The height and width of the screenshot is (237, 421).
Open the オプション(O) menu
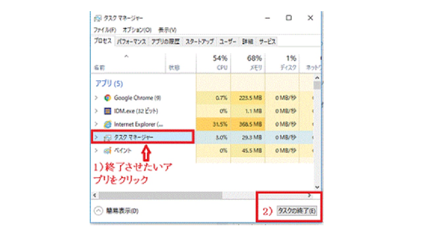tap(137, 30)
